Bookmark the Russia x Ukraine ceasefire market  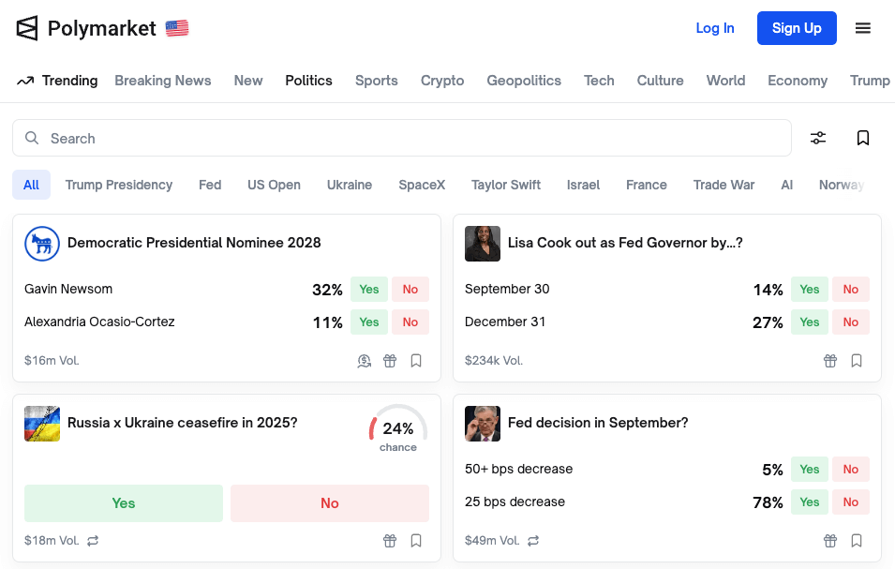(416, 541)
